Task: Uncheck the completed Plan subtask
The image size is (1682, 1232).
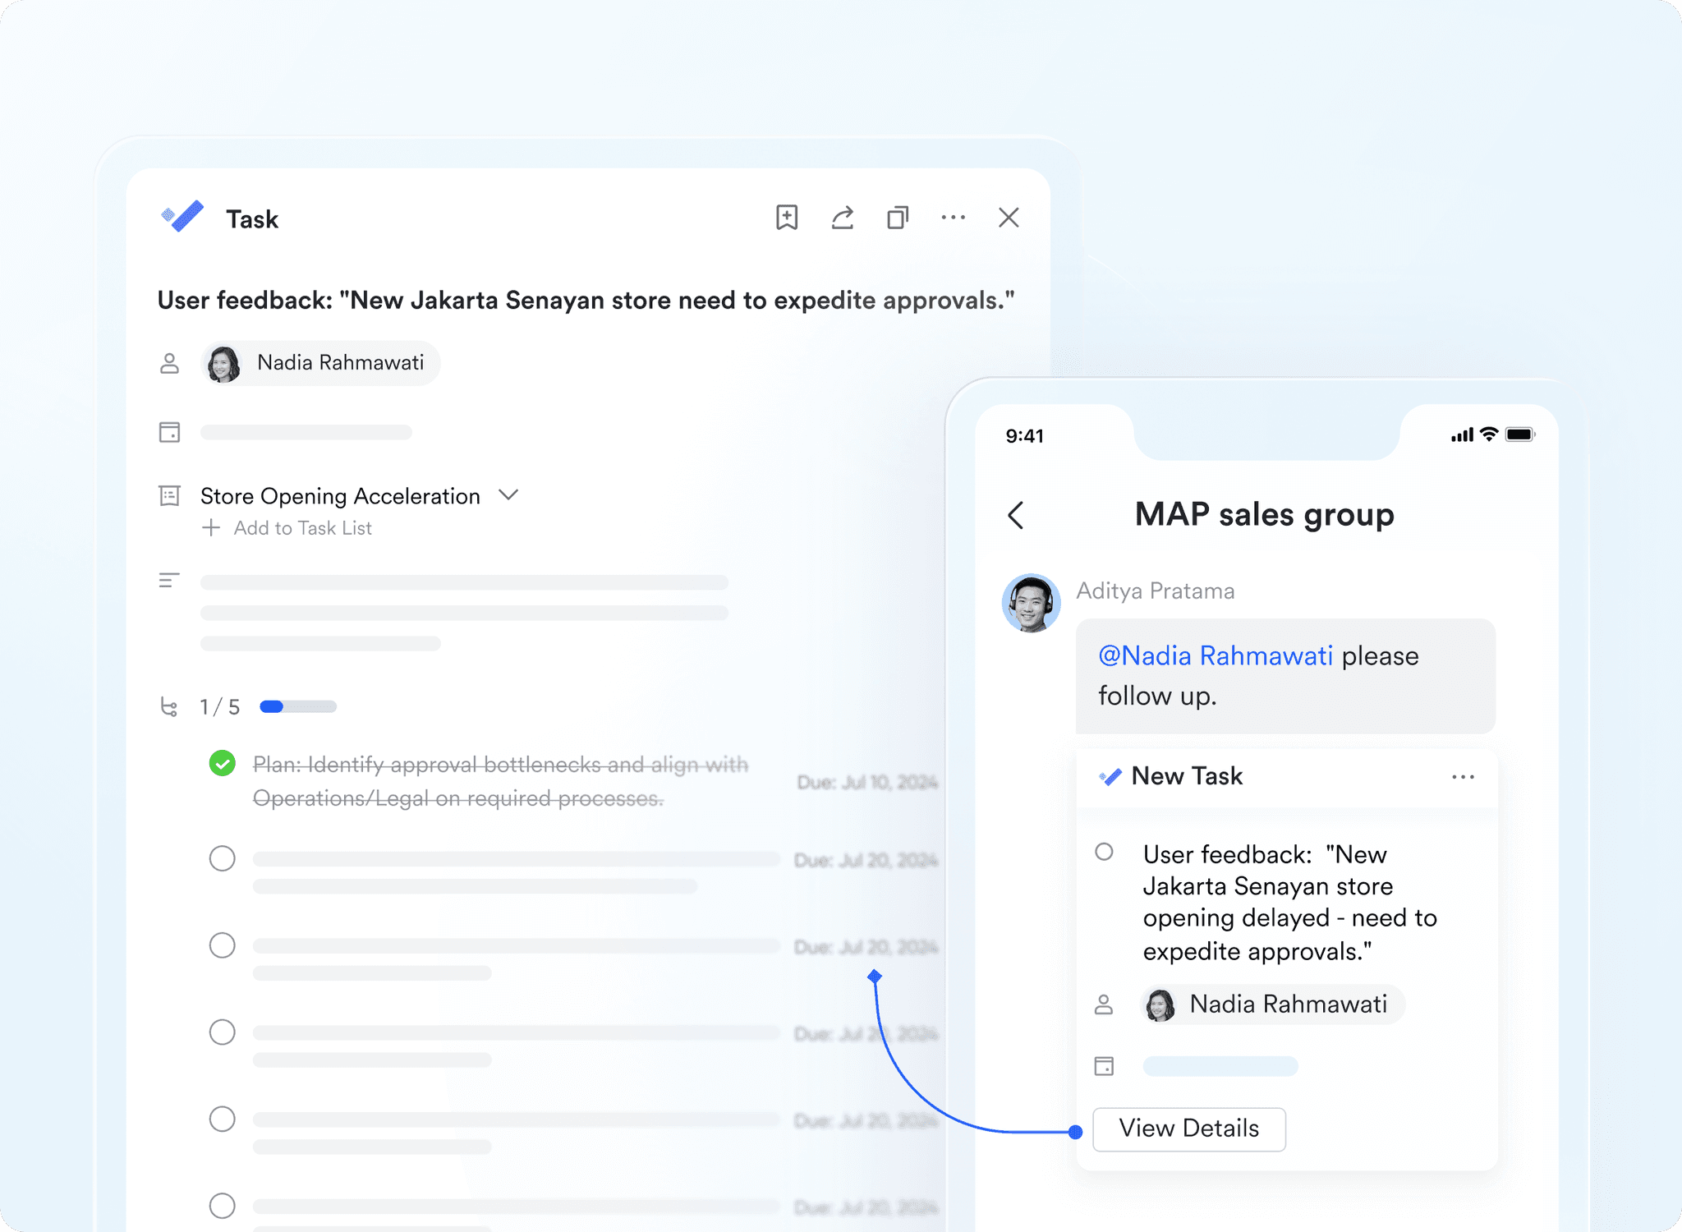Action: tap(222, 764)
